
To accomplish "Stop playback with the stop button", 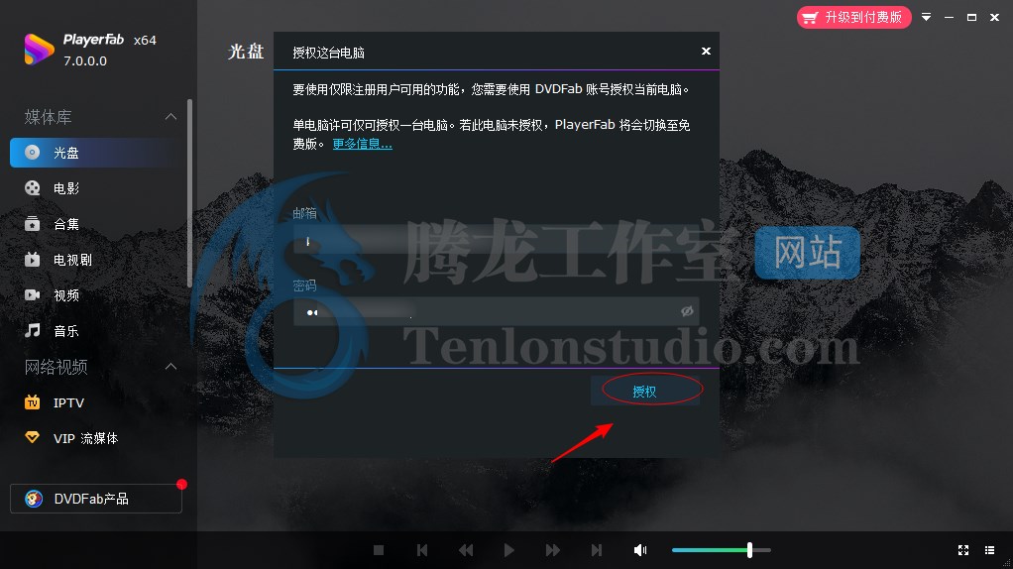I will 379,550.
